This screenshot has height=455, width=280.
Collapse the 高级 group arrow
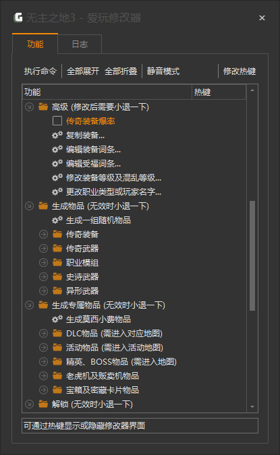click(29, 107)
